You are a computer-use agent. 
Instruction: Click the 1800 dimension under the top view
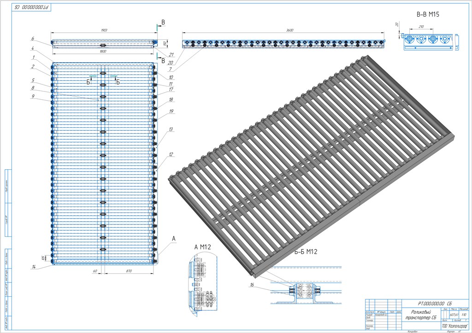coord(103,52)
